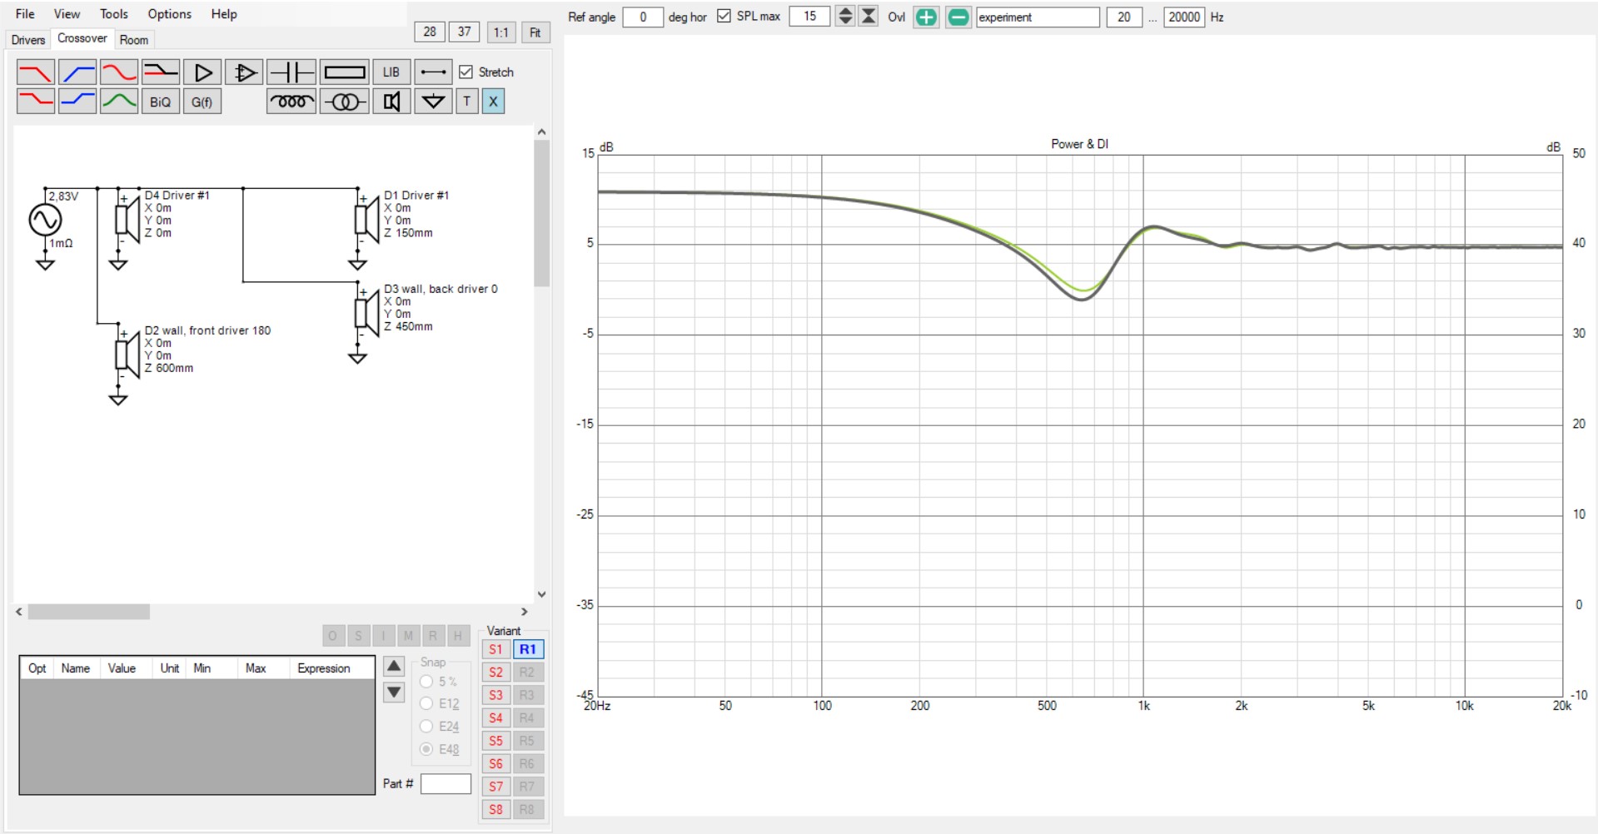
Task: Select variant S1
Action: 495,649
